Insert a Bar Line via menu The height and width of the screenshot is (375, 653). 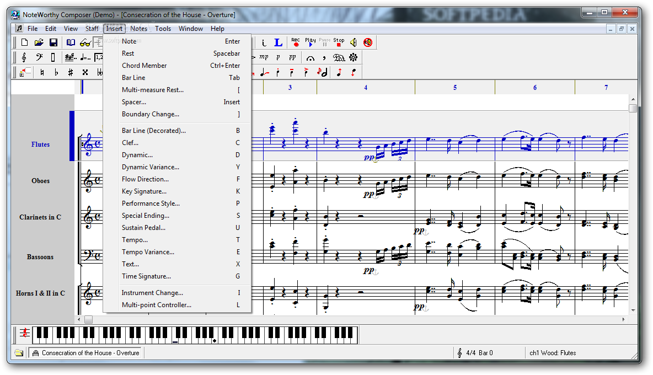[x=178, y=77]
